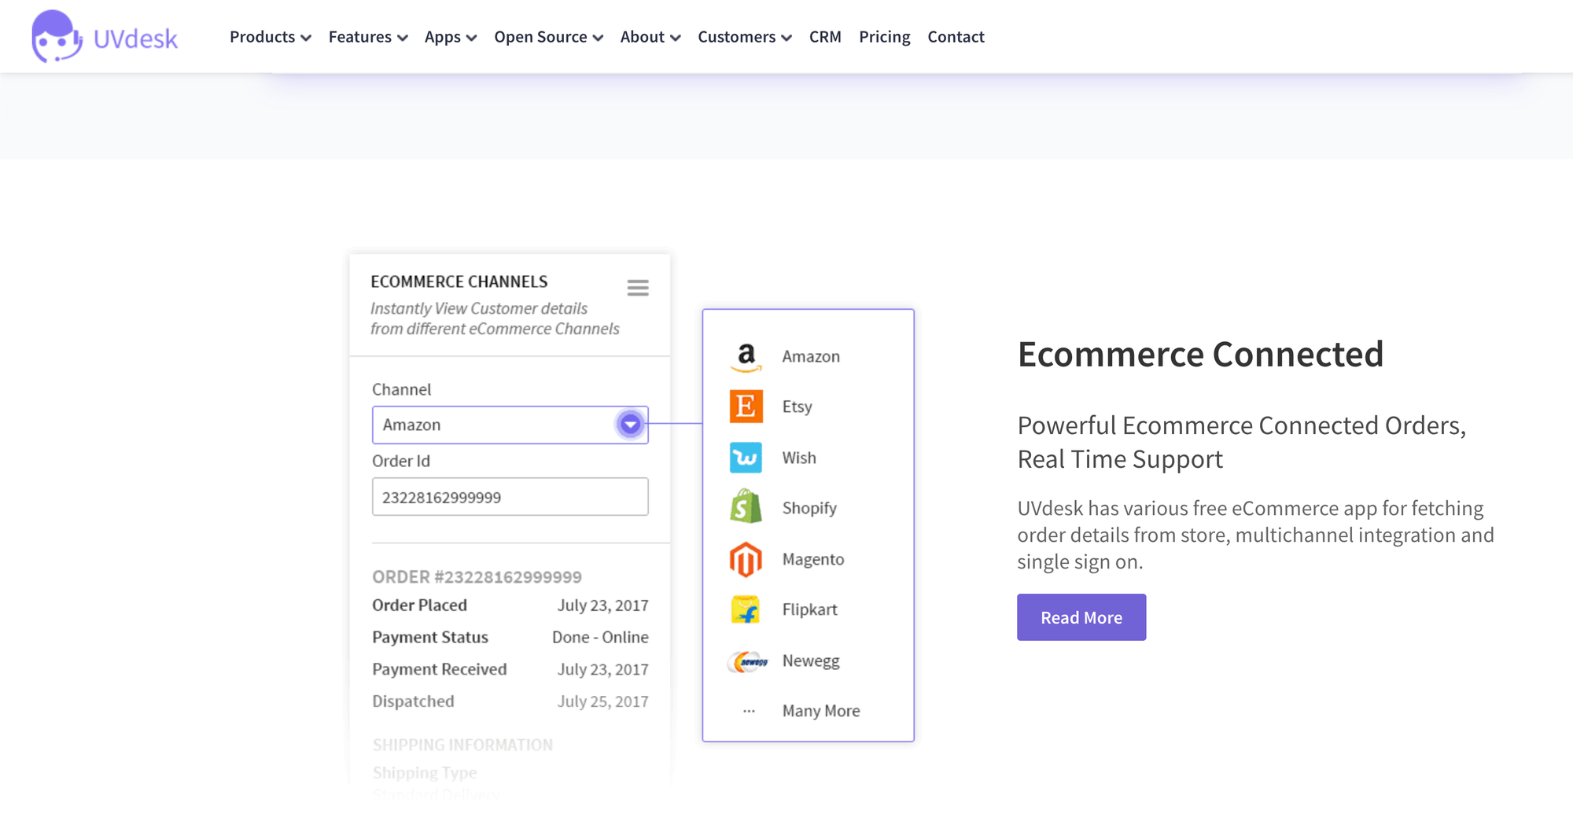The width and height of the screenshot is (1573, 817).
Task: Open the Features dropdown
Action: click(367, 37)
